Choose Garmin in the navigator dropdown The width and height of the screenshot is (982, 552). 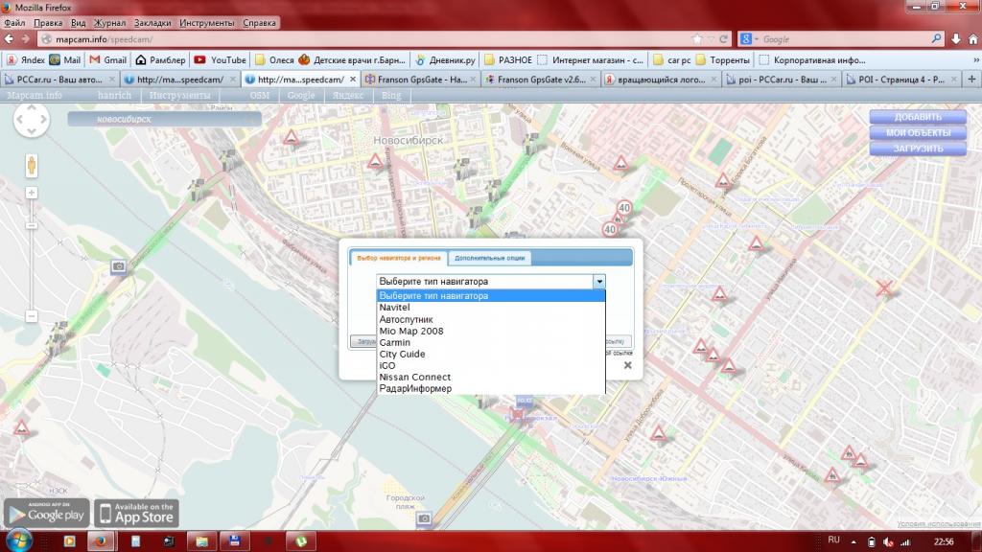tap(395, 342)
